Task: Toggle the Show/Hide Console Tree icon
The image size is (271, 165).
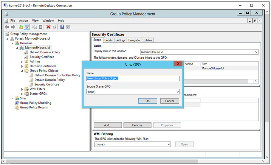Action: [27, 27]
